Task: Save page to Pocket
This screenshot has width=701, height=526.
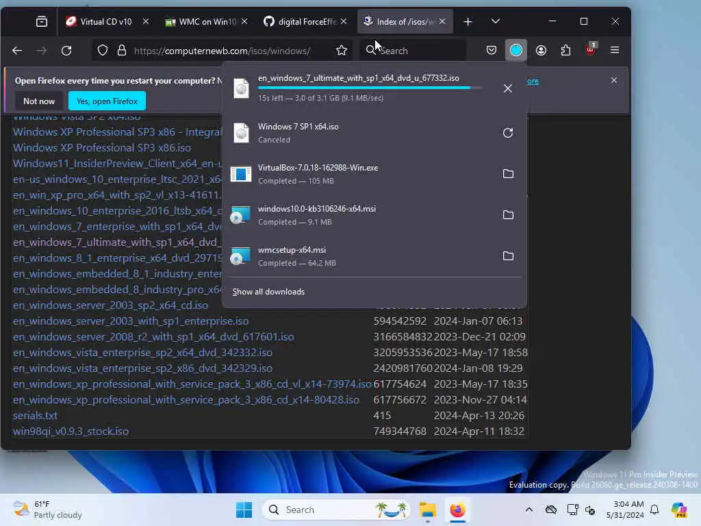Action: point(492,50)
